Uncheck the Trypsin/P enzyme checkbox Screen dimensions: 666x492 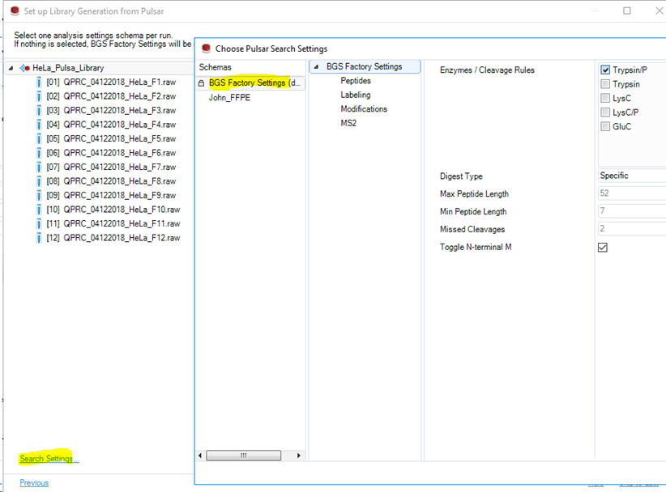tap(605, 70)
